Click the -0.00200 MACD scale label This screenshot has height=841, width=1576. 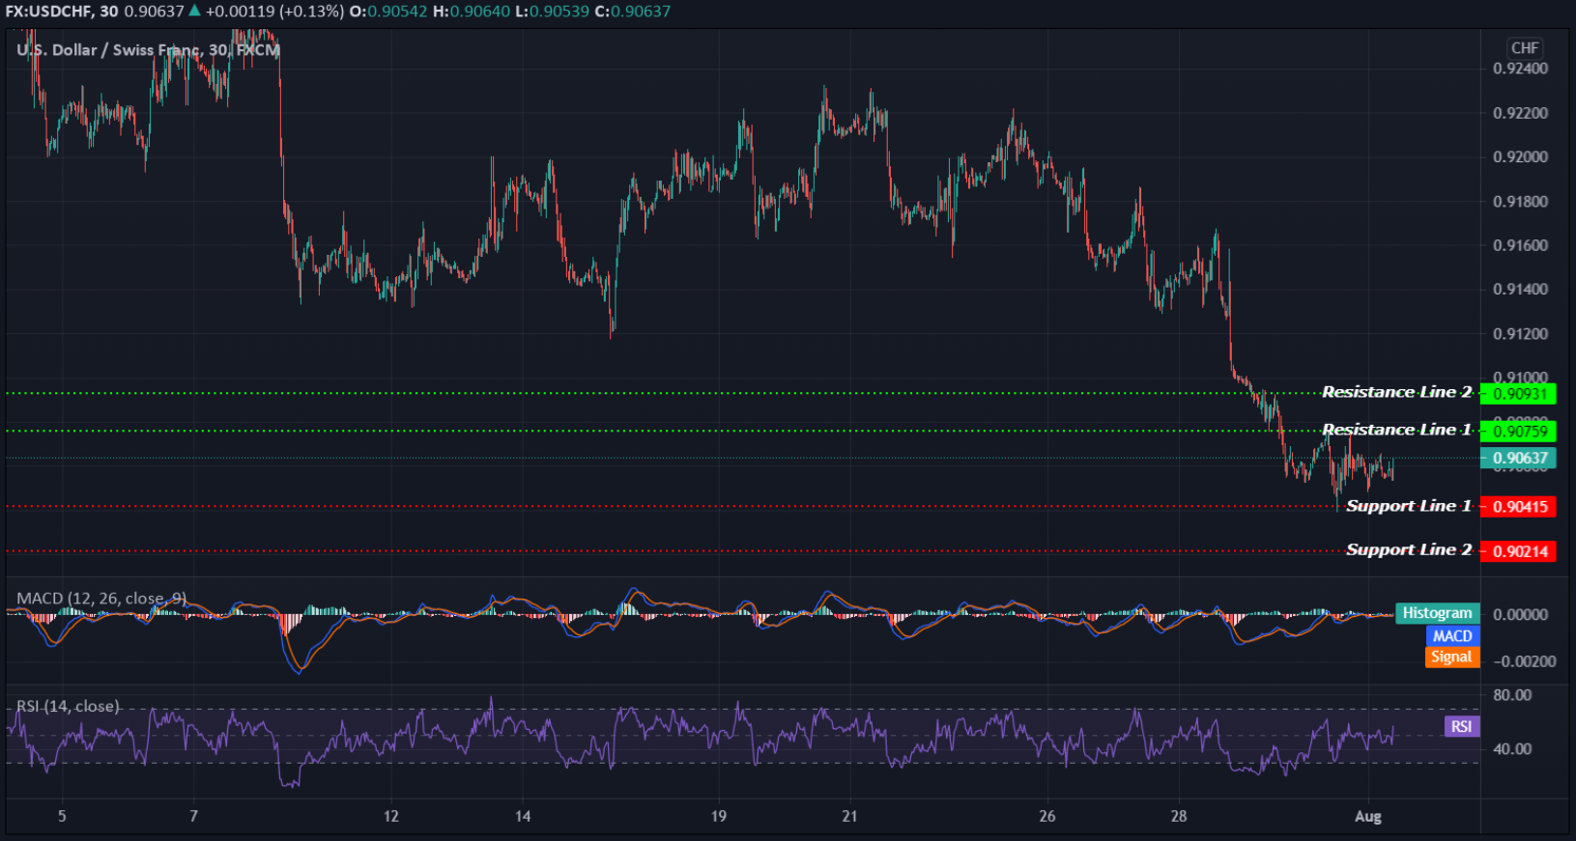click(1524, 661)
